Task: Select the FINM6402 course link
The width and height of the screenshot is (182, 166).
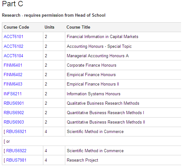Action: (13, 75)
